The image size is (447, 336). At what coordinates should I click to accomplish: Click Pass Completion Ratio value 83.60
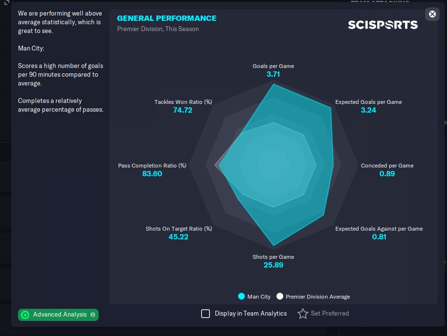(x=152, y=174)
